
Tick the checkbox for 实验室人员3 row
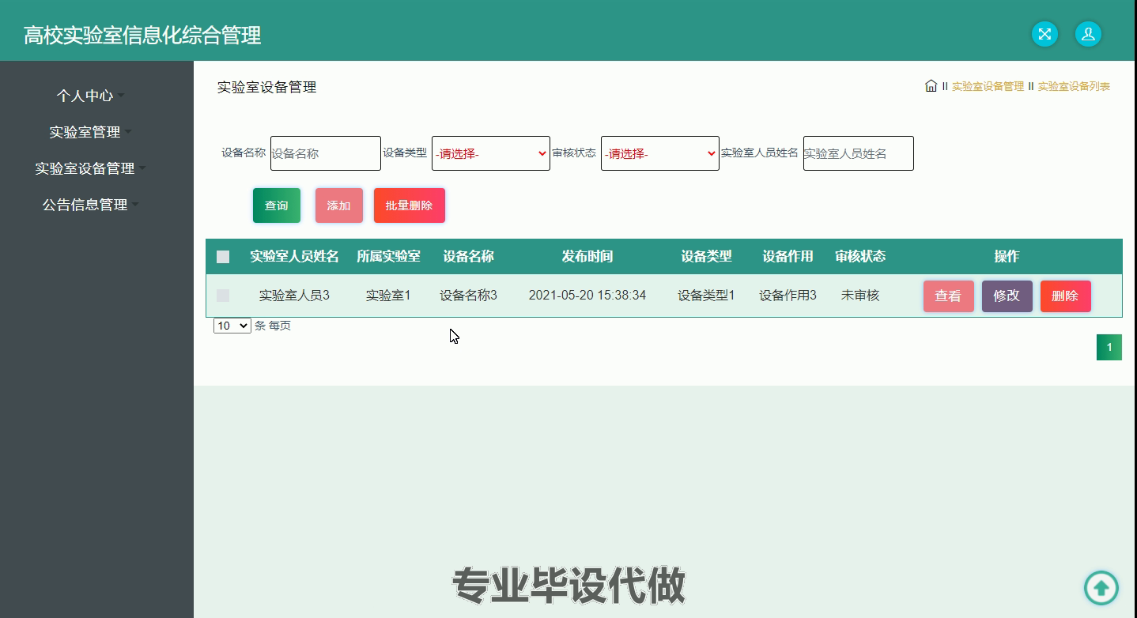pyautogui.click(x=223, y=296)
